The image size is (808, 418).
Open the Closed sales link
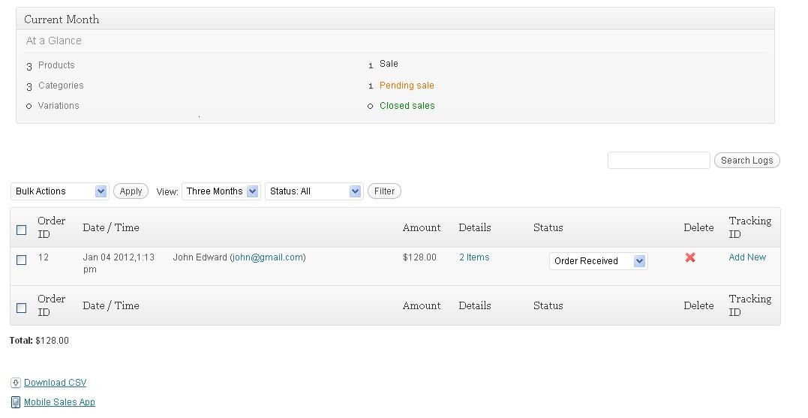coord(407,106)
